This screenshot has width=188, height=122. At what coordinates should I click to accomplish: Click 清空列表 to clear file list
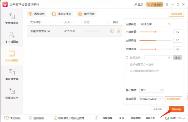click(x=86, y=14)
